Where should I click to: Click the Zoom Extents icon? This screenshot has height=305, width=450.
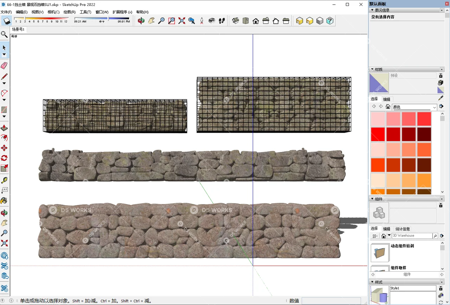(182, 21)
